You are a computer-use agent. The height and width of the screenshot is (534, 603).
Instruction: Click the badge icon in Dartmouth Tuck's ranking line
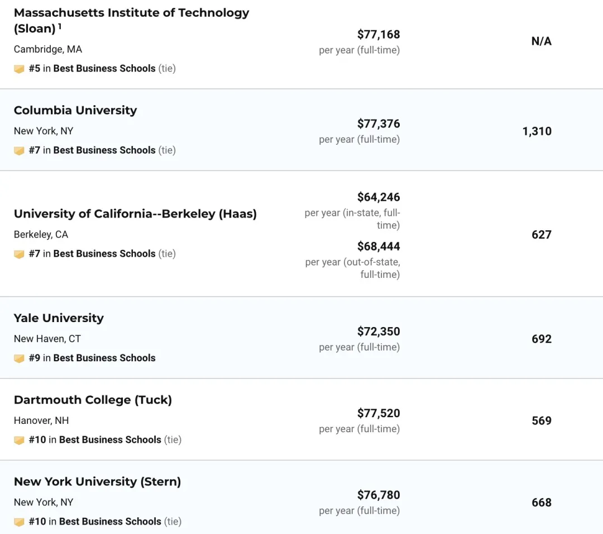click(x=20, y=441)
